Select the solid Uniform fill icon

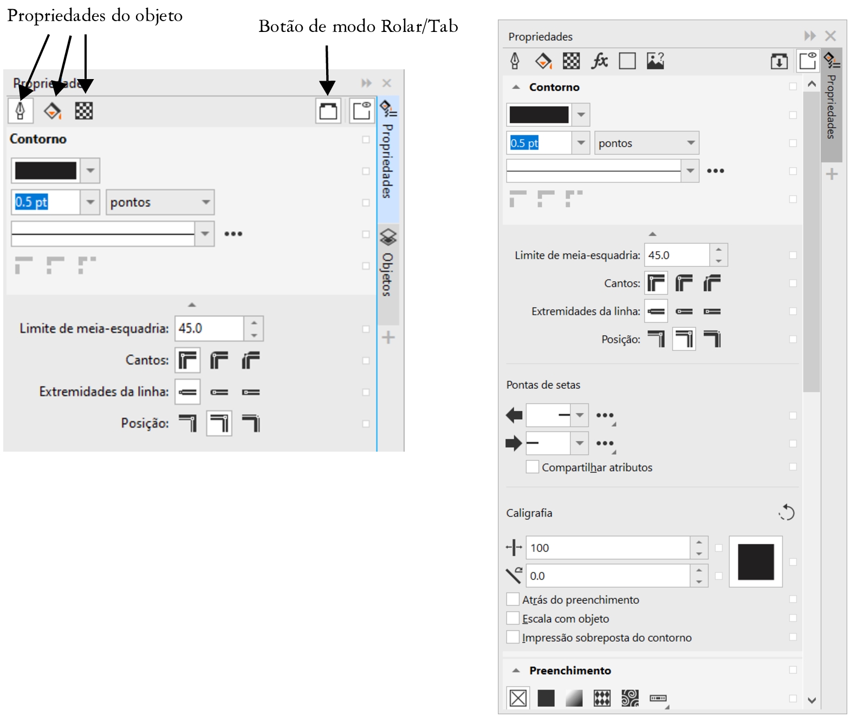(x=546, y=698)
